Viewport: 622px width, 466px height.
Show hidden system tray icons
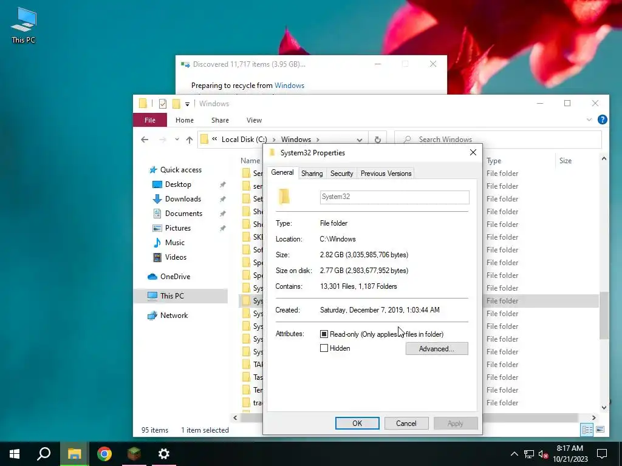coord(514,454)
